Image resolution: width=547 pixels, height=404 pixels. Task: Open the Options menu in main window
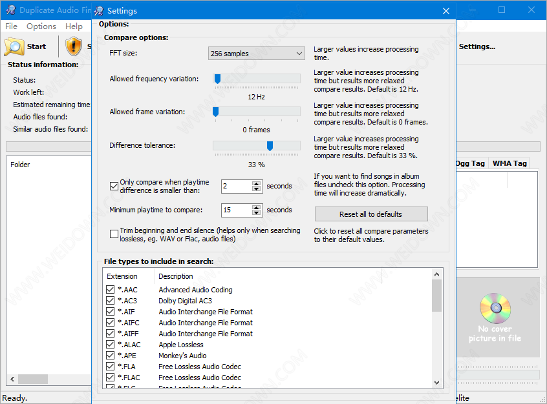pyautogui.click(x=41, y=26)
